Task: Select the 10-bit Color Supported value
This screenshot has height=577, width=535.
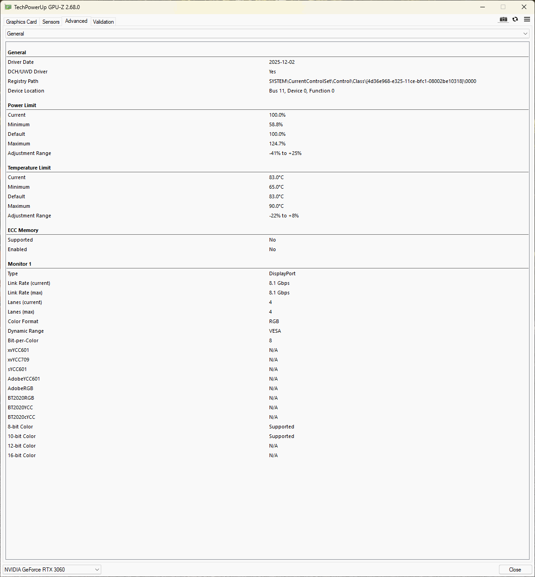Action: tap(281, 436)
